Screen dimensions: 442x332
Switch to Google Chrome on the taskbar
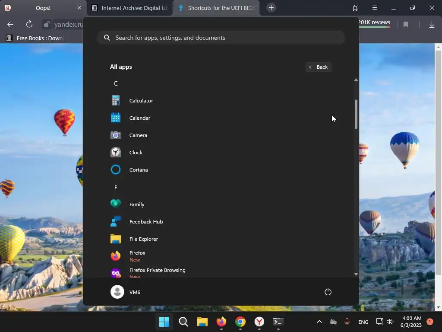[240, 322]
